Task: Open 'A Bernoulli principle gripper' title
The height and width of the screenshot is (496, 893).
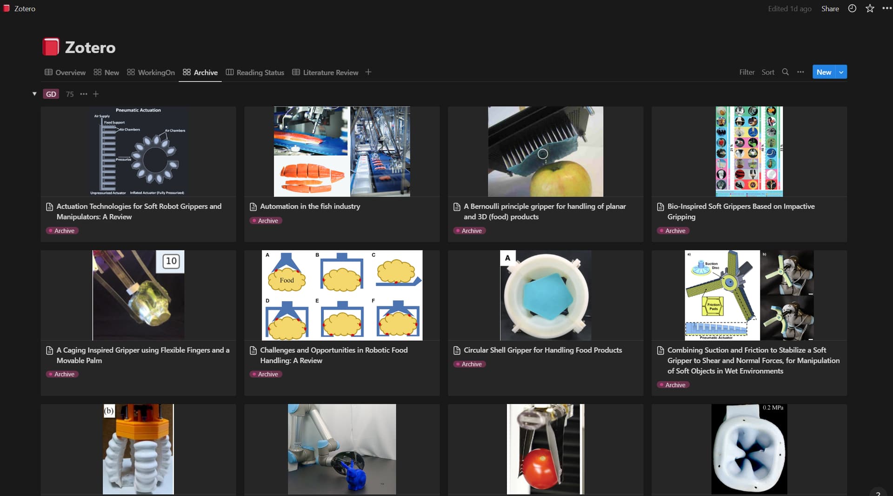Action: click(545, 212)
